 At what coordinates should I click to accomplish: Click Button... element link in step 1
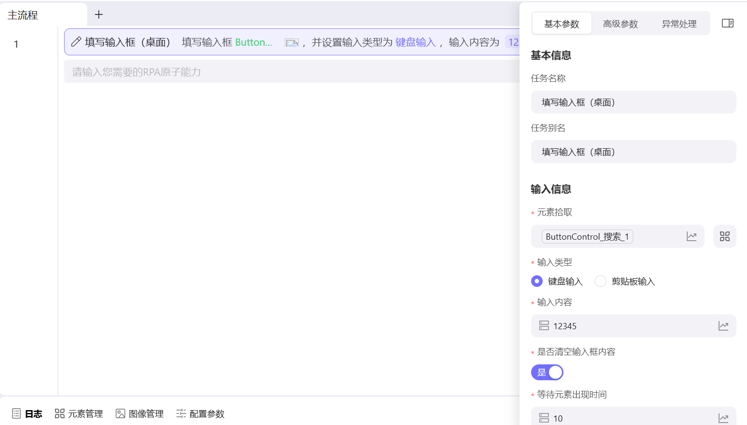pos(254,42)
